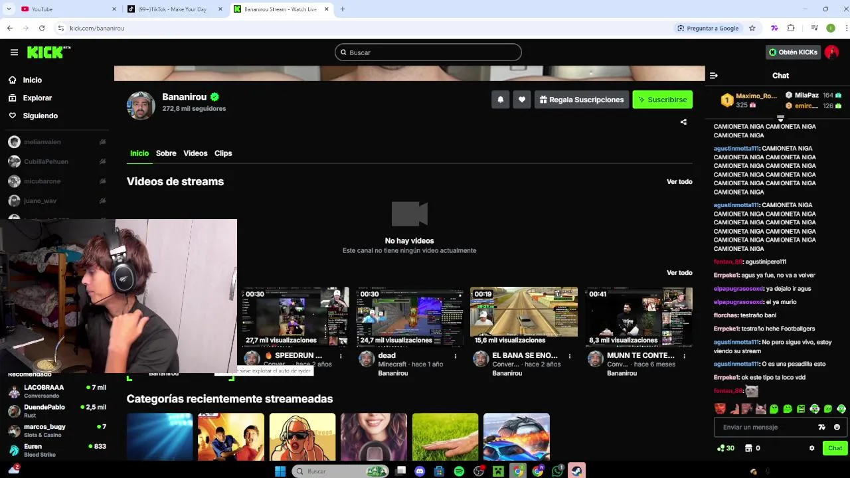
Task: Open Discord from the taskbar
Action: pyautogui.click(x=420, y=471)
